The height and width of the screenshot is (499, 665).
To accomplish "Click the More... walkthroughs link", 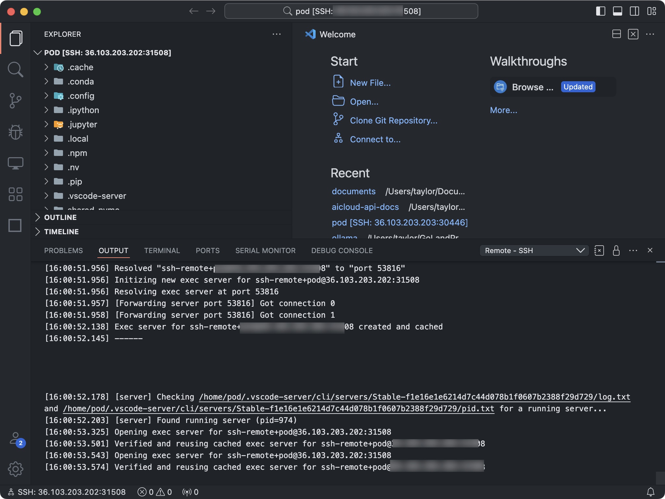I will tap(503, 110).
